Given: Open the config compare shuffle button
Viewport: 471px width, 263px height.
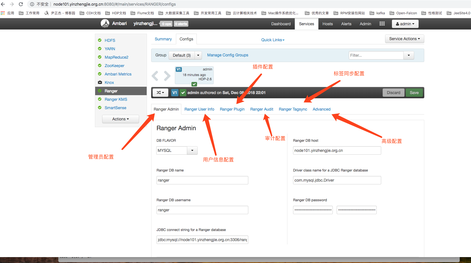Looking at the screenshot, I should pyautogui.click(x=160, y=93).
